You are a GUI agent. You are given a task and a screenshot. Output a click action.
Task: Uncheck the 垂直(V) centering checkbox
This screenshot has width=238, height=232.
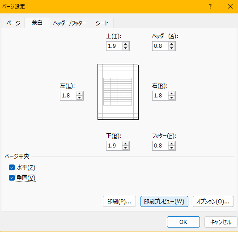coord(12,178)
